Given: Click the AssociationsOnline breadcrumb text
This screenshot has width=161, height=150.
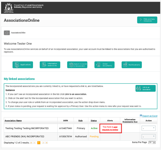Looking at the screenshot, I should pyautogui.click(x=18, y=33).
